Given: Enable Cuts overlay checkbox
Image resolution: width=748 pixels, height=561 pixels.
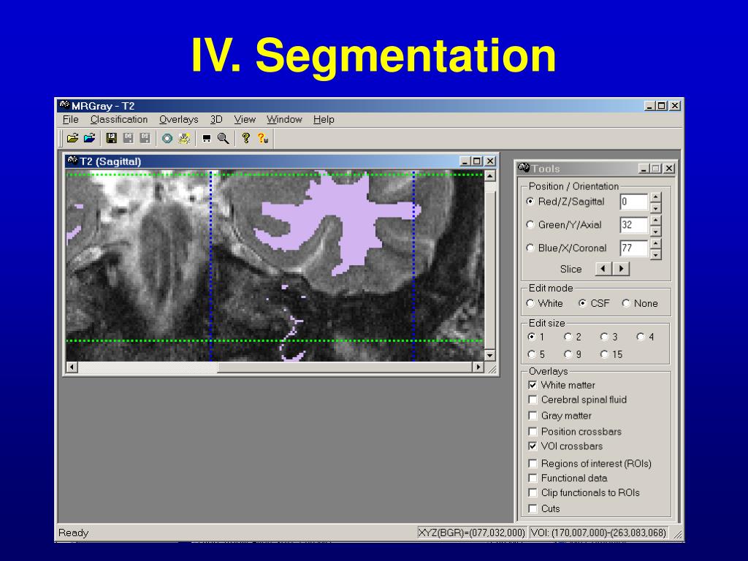Looking at the screenshot, I should click(x=533, y=508).
